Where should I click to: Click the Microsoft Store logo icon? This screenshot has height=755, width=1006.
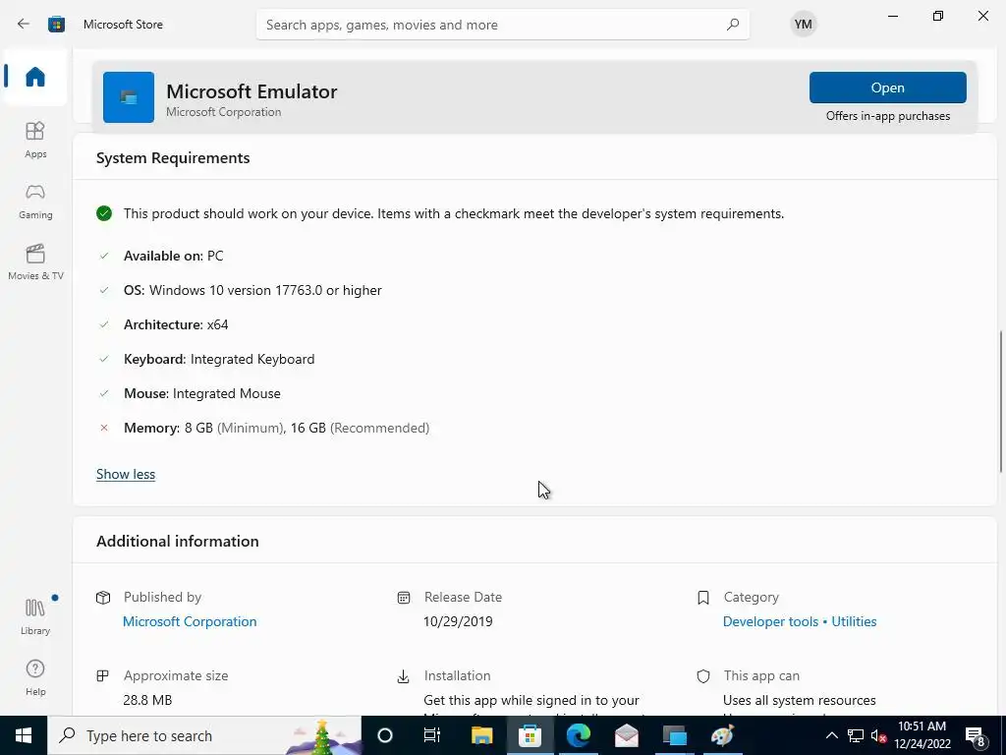(56, 25)
